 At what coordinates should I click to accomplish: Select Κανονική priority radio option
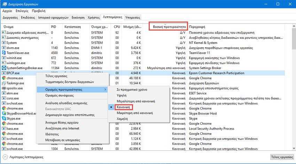(x=123, y=107)
